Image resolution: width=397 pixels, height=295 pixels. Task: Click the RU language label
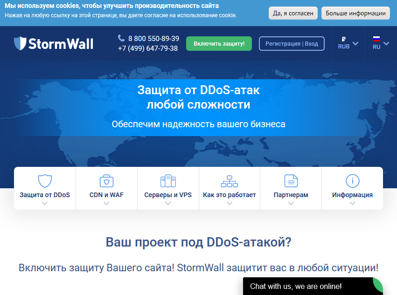(x=376, y=47)
